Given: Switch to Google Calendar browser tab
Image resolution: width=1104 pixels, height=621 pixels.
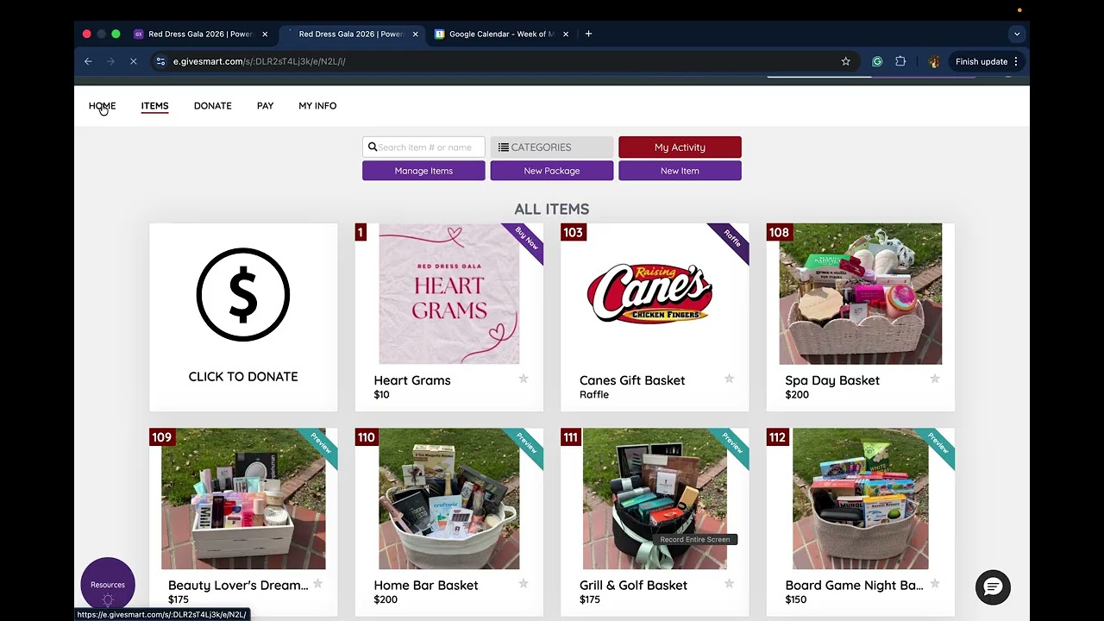Looking at the screenshot, I should click(500, 34).
